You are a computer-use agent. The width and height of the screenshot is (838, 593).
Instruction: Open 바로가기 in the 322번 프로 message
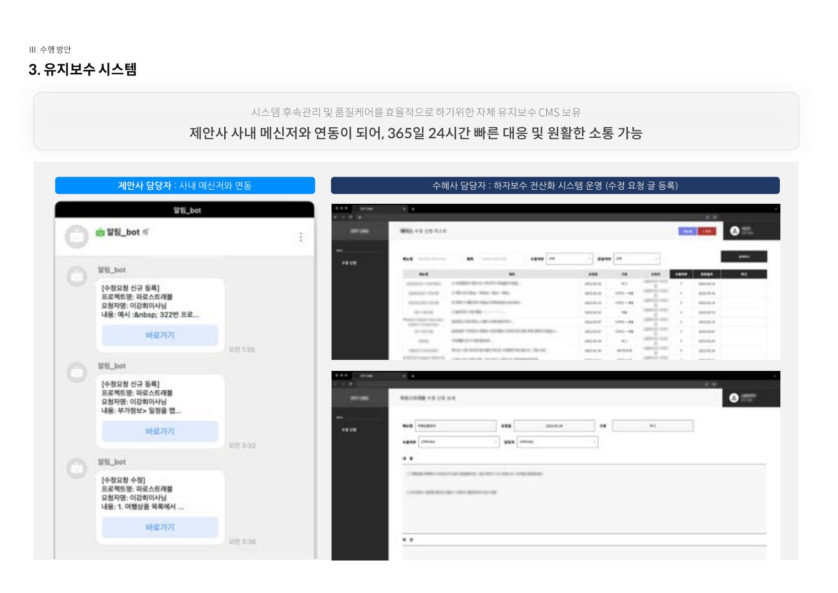(x=160, y=335)
